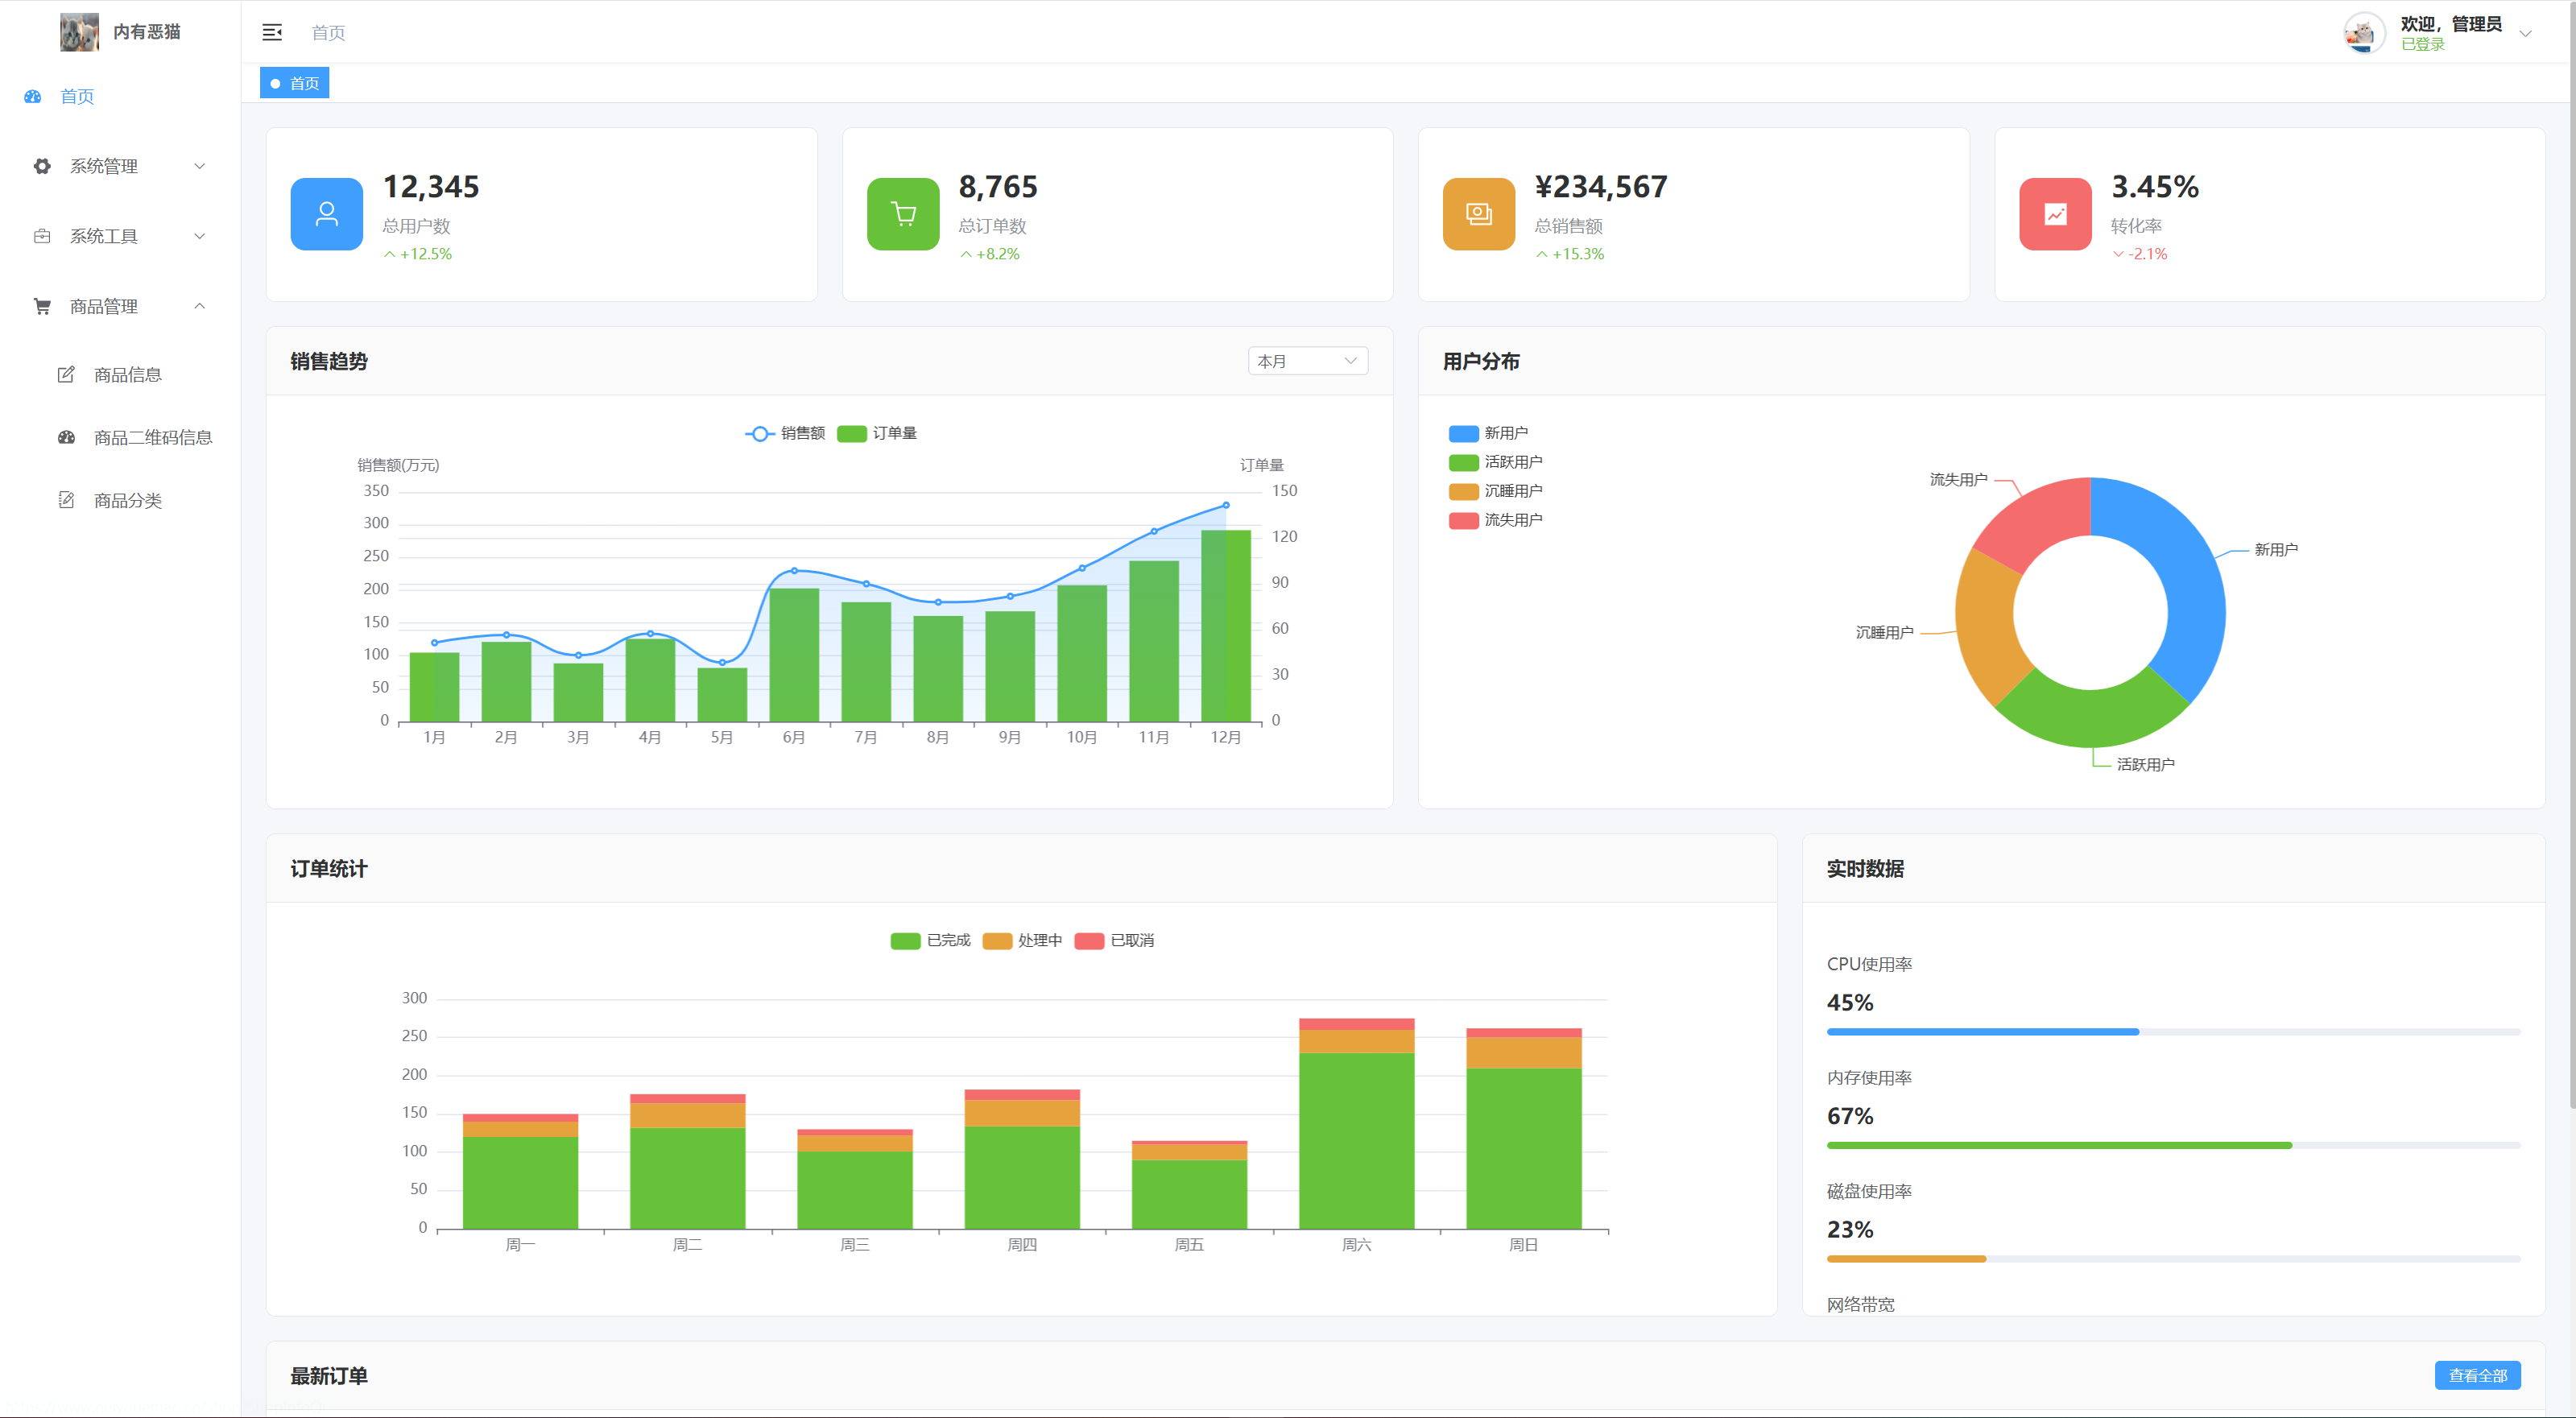
Task: Click the red conversion rate chart icon
Action: click(2054, 214)
